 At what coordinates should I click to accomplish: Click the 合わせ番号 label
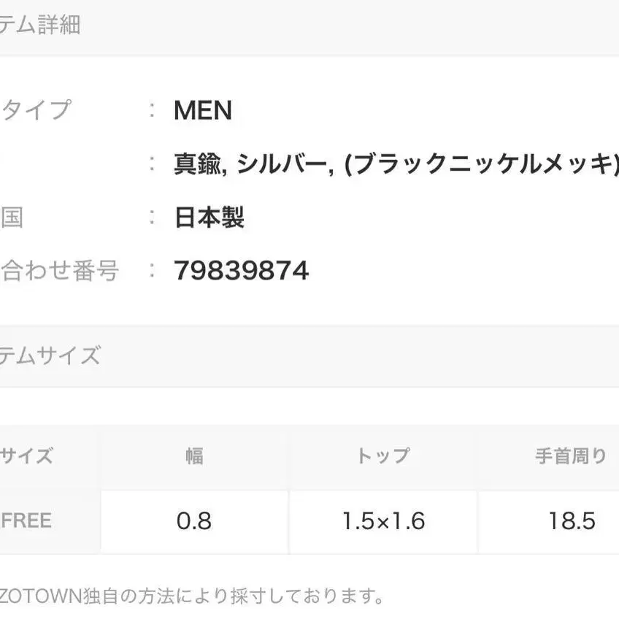click(x=60, y=271)
